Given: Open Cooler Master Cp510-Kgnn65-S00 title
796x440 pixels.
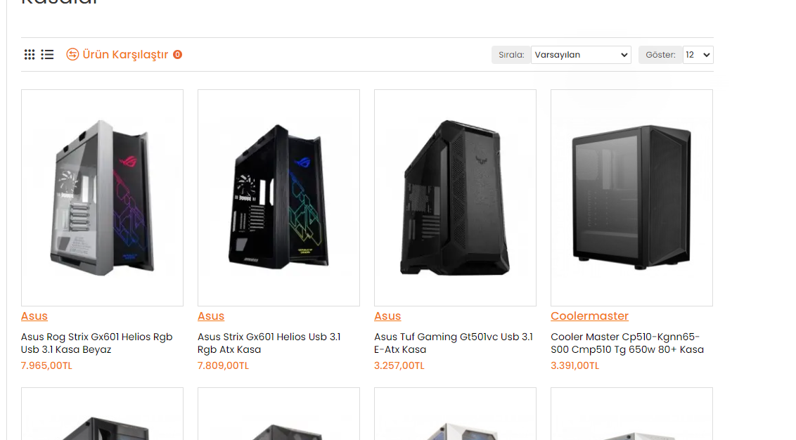Looking at the screenshot, I should coord(627,343).
